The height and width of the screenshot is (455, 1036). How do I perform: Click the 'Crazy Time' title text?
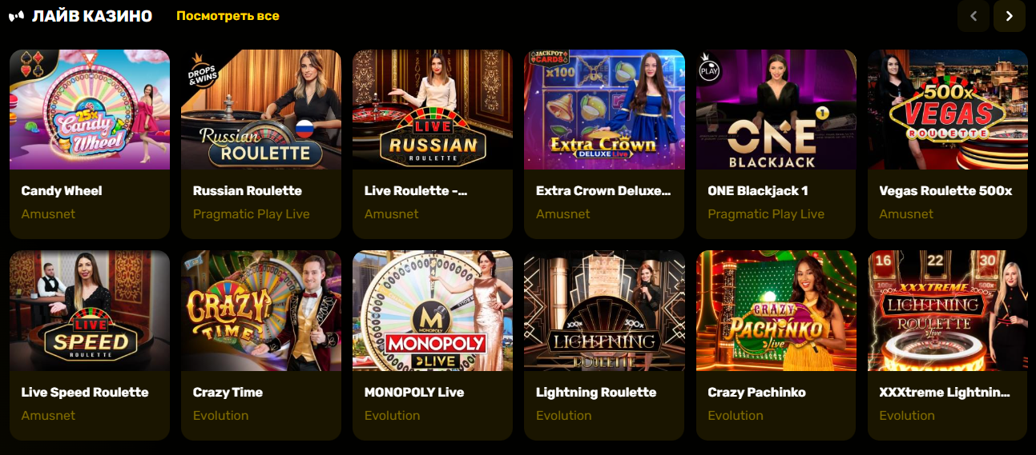(228, 393)
